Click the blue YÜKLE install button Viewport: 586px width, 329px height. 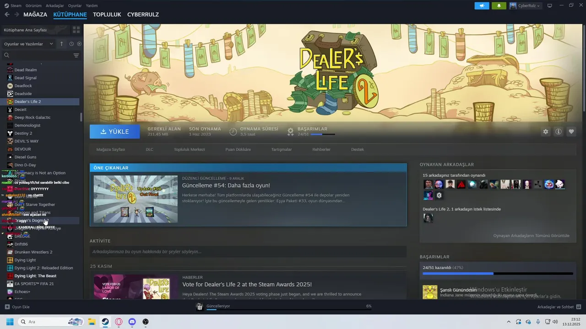pos(115,132)
